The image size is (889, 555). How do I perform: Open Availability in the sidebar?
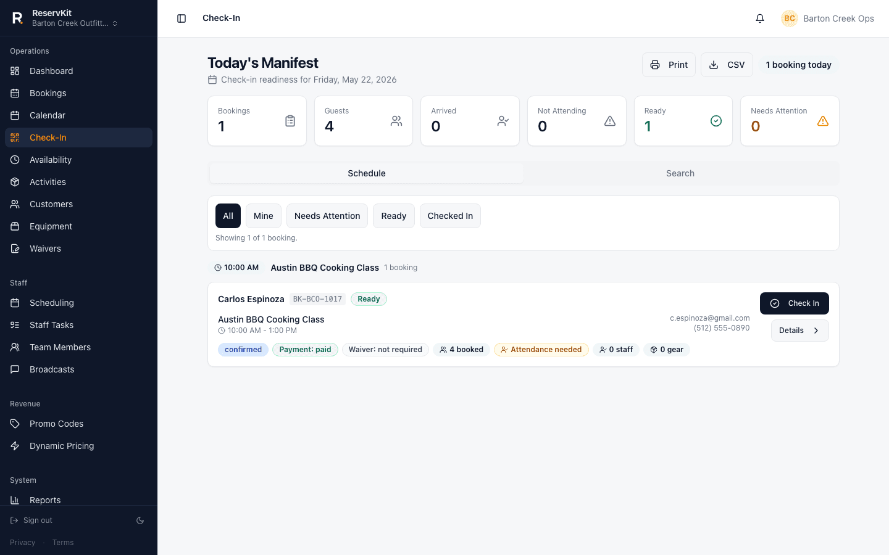click(x=78, y=160)
